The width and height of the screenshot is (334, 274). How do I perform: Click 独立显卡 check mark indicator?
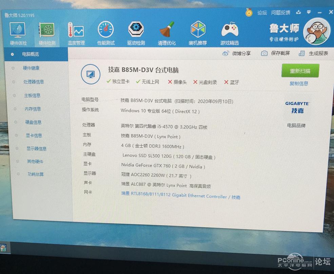[x=118, y=81]
